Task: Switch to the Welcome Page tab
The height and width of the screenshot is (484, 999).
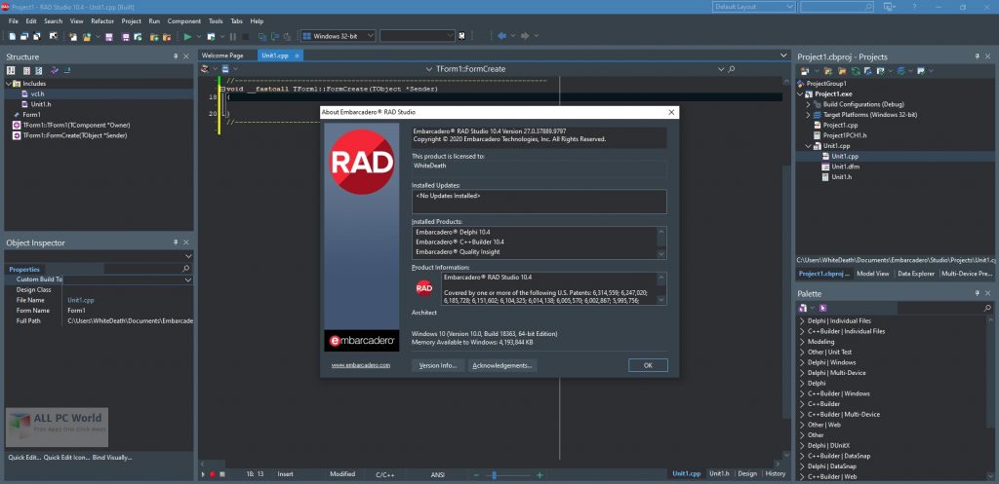Action: tap(223, 56)
